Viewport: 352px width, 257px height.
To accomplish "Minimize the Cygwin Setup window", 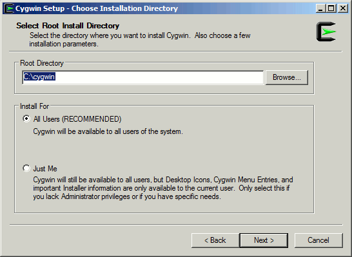I will click(x=320, y=8).
